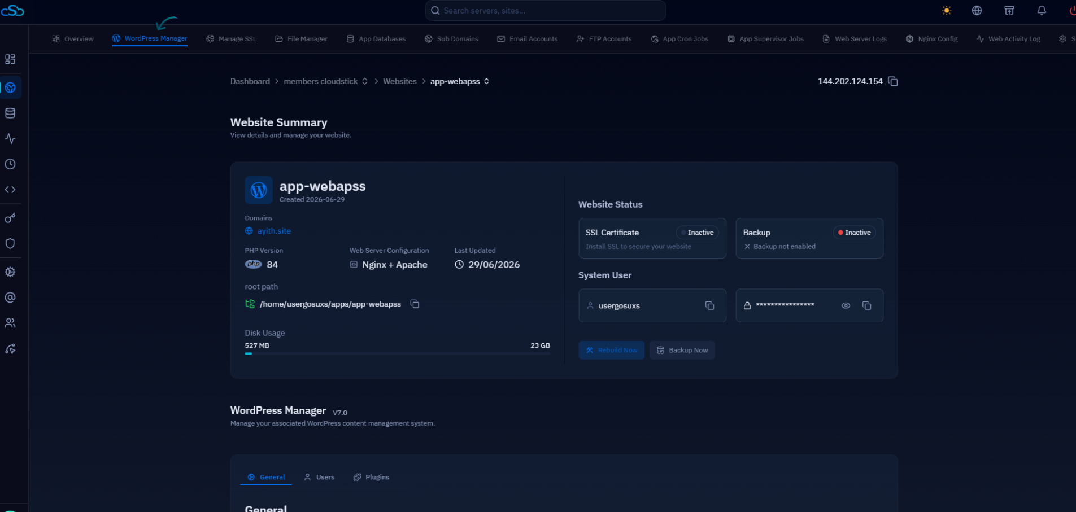Open the activity pulse icon in sidebar
This screenshot has width=1076, height=512.
pos(10,139)
